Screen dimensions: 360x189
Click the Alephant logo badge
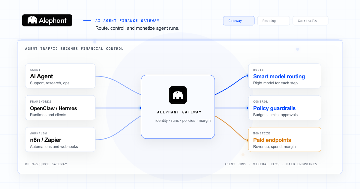point(47,20)
